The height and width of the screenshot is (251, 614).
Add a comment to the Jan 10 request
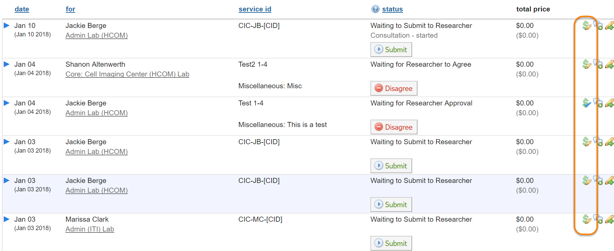(598, 26)
